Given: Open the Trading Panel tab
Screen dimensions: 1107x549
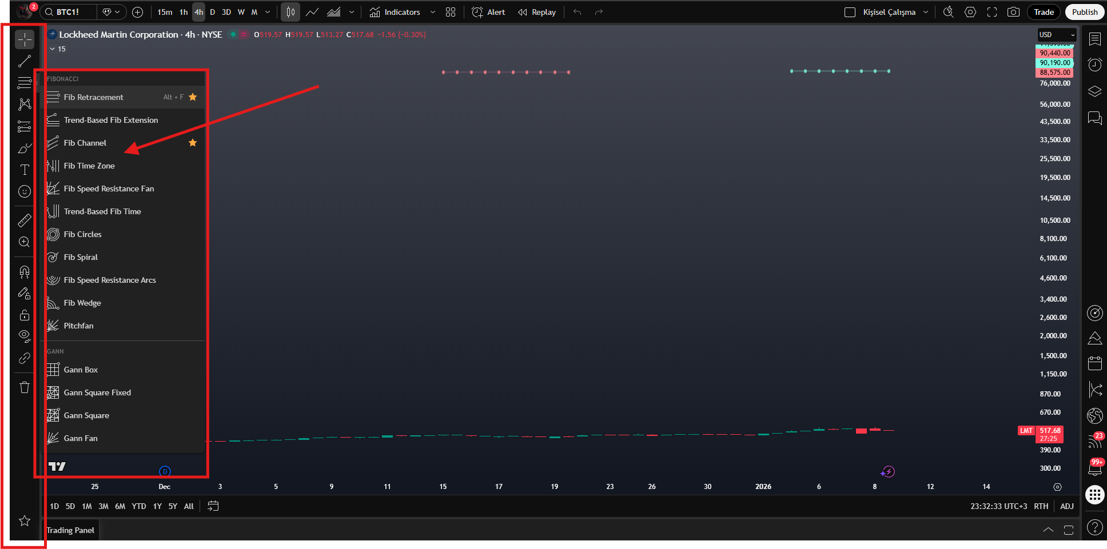Looking at the screenshot, I should tap(70, 530).
